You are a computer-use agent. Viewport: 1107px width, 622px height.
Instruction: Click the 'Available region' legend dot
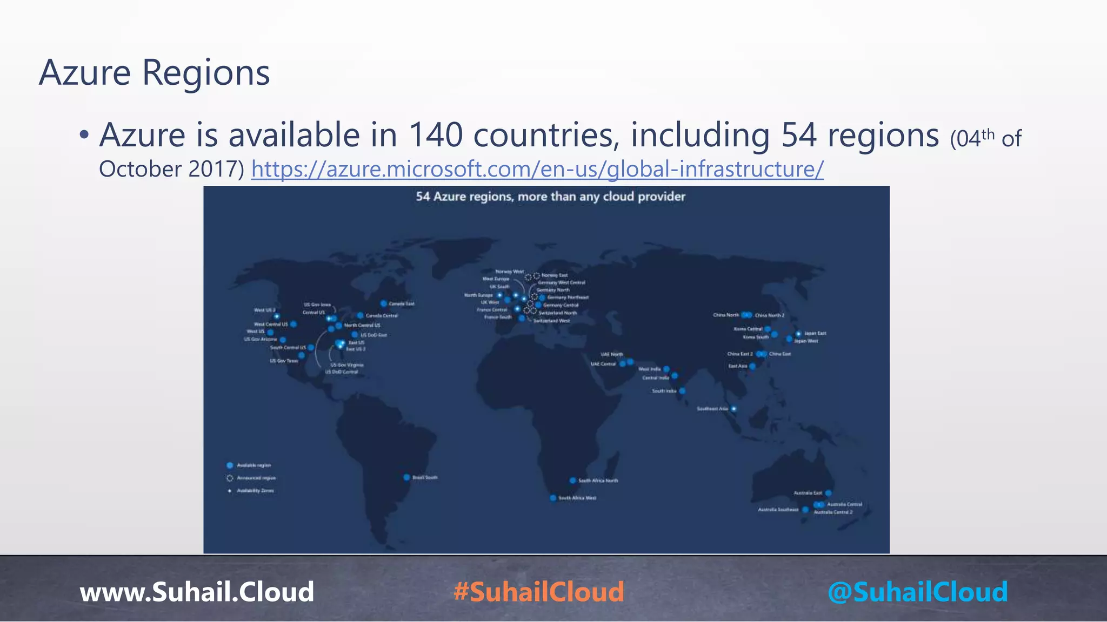[230, 465]
